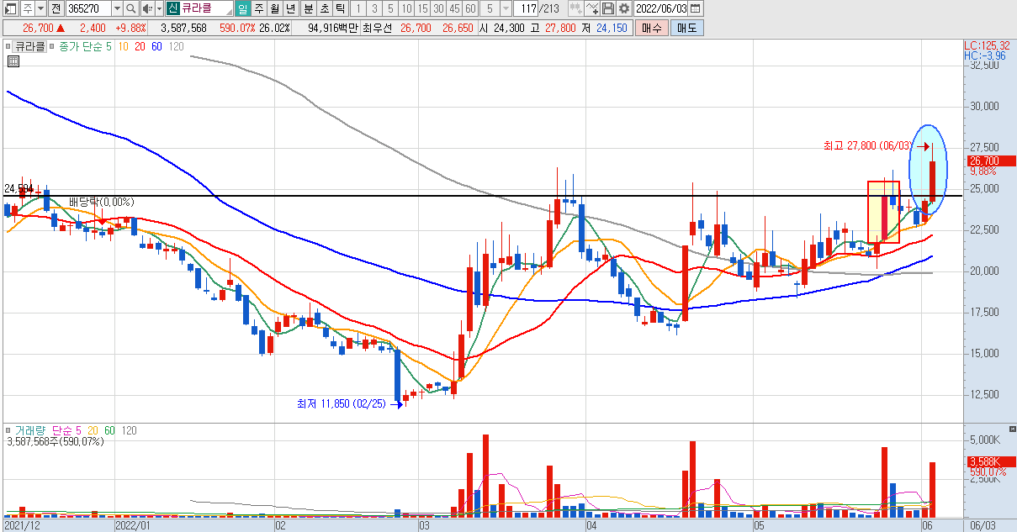Click the 큐라클 chart label button
The image size is (1017, 532).
tap(30, 47)
